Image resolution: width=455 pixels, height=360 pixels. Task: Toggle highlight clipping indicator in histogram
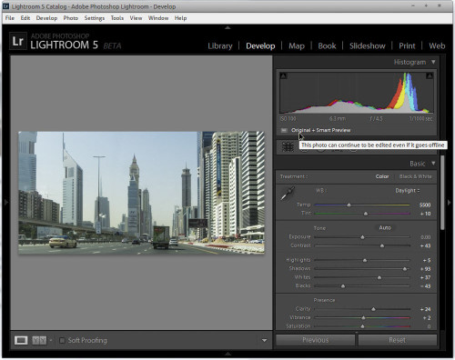click(430, 75)
